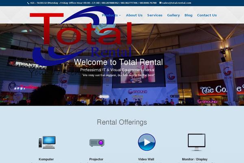The width and height of the screenshot is (244, 163).
Task: Open the Blog page
Action: point(188,15)
